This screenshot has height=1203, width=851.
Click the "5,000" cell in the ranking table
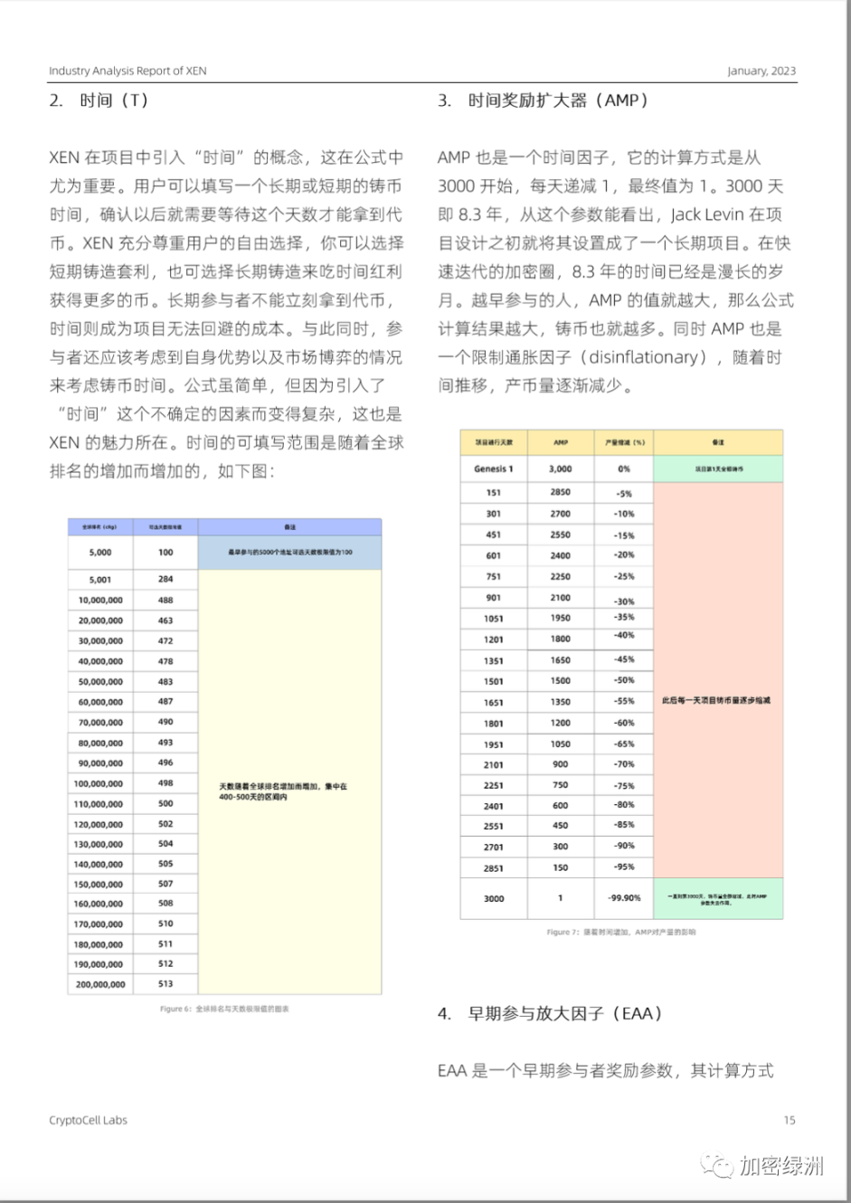click(100, 552)
